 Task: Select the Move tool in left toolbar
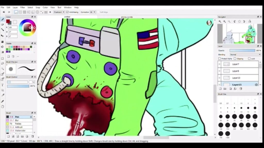(x=3, y=35)
